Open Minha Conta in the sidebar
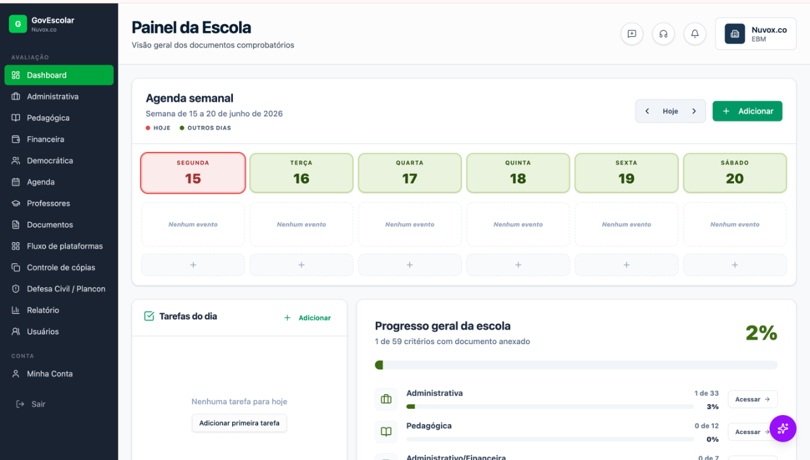This screenshot has height=460, width=810. point(59,374)
